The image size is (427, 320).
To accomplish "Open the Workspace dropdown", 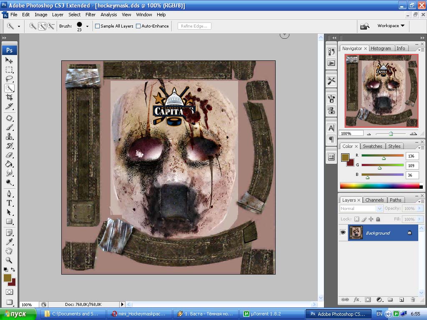I will (391, 26).
